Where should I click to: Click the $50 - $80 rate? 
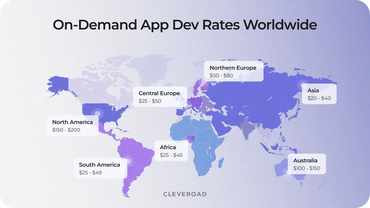(x=221, y=75)
